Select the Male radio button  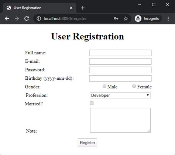coord(104,86)
